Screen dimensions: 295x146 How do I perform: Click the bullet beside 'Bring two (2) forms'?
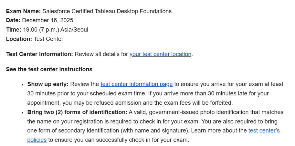pyautogui.click(x=22, y=112)
